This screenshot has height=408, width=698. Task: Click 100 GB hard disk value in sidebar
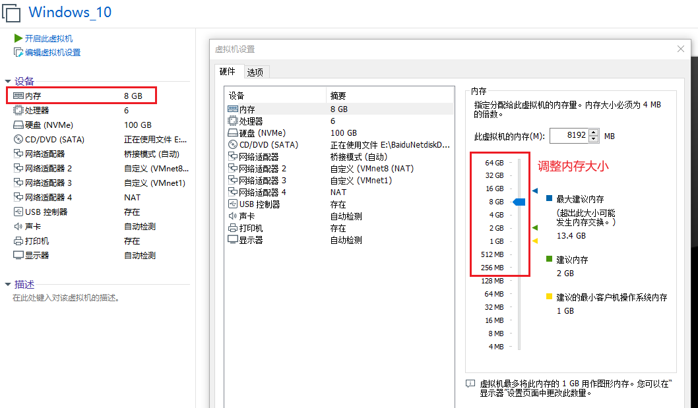point(137,125)
